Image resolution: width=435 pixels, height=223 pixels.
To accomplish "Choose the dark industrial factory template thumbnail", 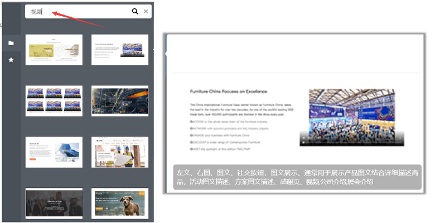I will pos(120,100).
